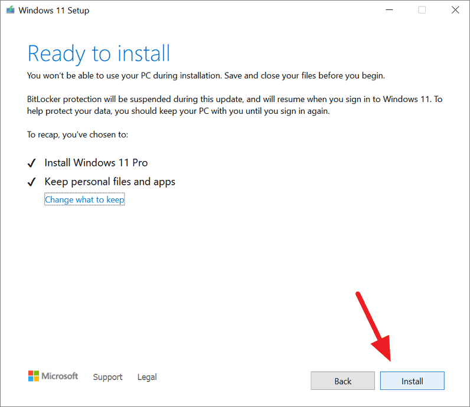Close the Windows 11 Setup window
Image resolution: width=470 pixels, height=407 pixels.
coord(455,10)
